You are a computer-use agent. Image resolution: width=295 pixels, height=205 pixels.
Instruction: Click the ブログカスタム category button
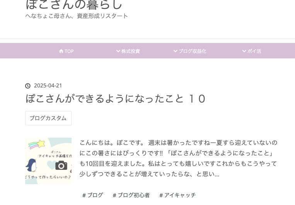48,118
